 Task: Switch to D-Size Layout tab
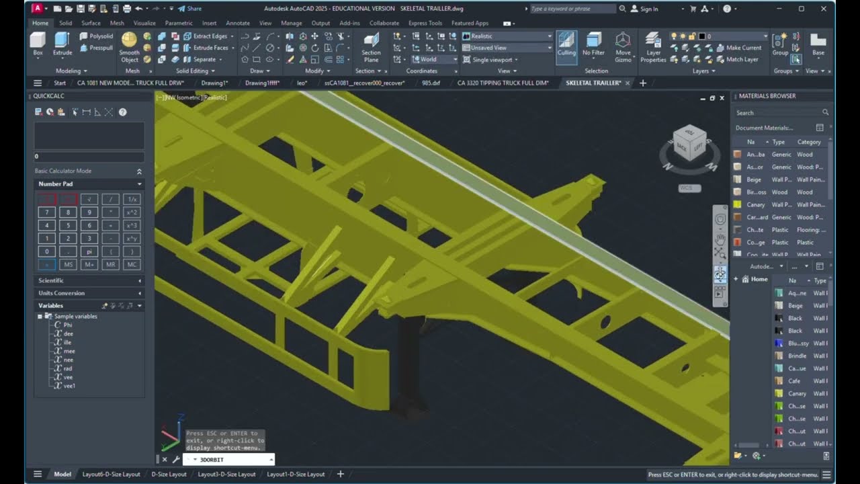click(169, 474)
